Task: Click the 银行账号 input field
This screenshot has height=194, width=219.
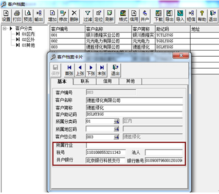Action: (x=164, y=160)
